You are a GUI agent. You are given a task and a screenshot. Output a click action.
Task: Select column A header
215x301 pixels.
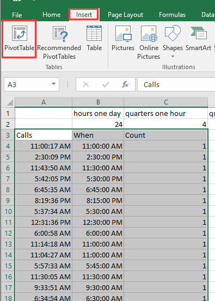point(44,102)
